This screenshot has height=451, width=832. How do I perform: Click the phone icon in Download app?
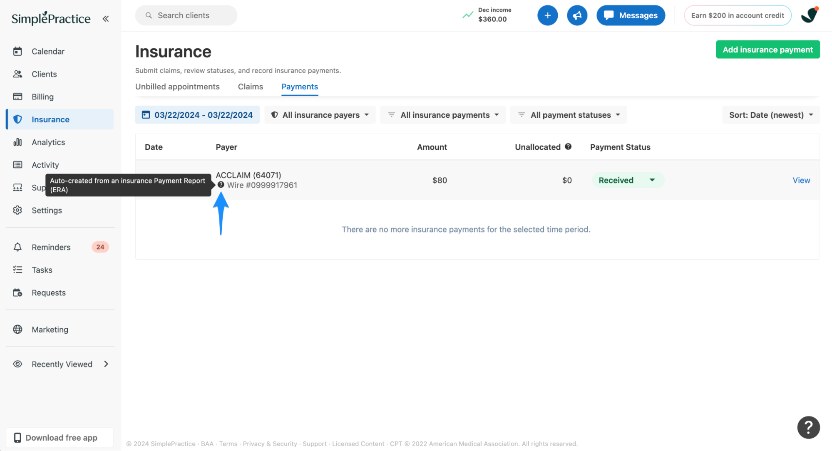coord(17,438)
